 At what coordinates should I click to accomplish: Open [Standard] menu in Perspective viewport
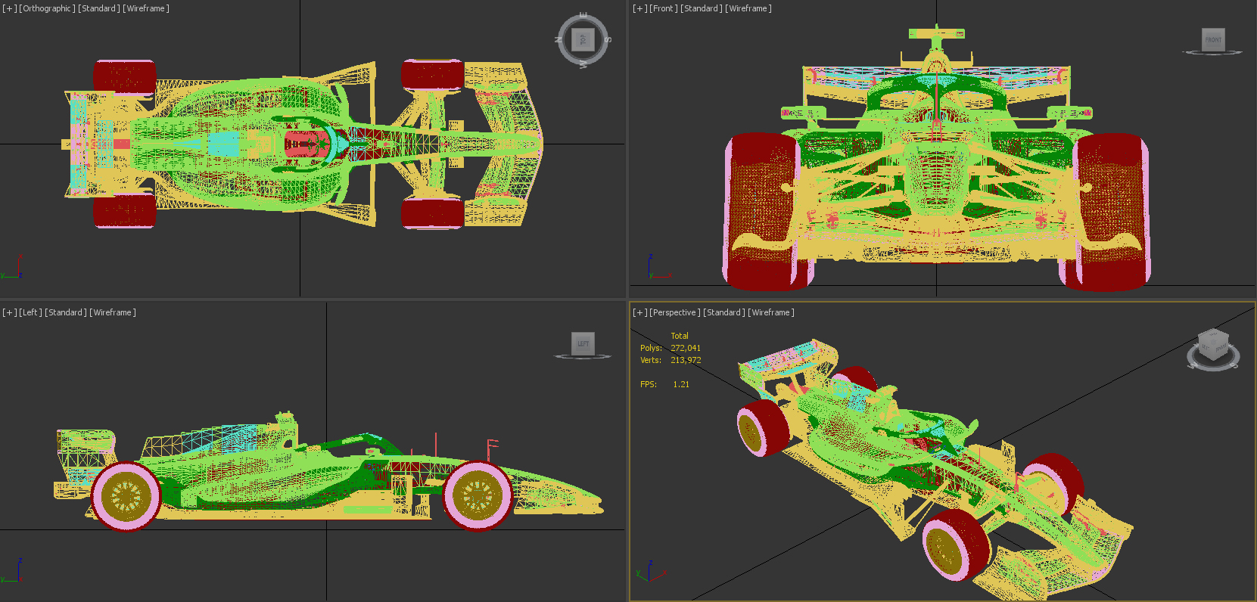724,312
